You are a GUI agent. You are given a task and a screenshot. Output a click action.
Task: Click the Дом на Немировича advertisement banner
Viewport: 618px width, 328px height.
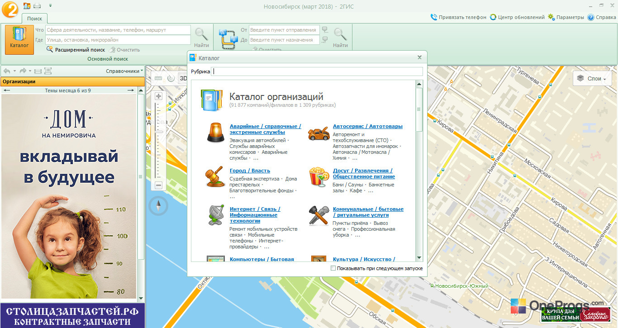[x=69, y=196]
